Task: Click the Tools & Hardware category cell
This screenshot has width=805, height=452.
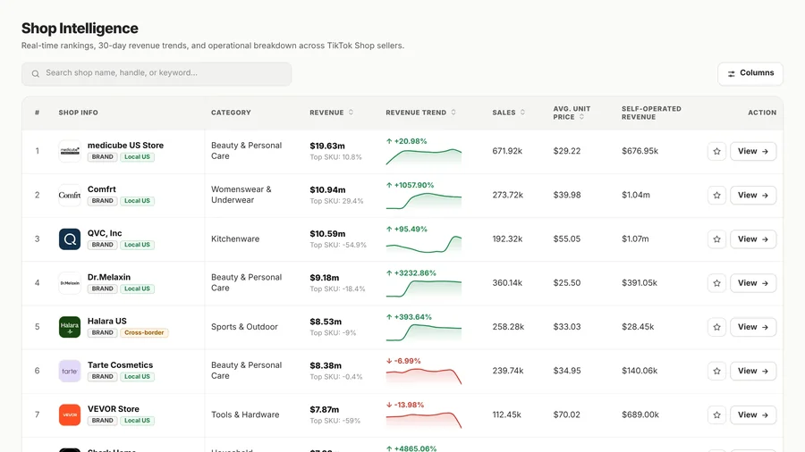Action: click(245, 415)
